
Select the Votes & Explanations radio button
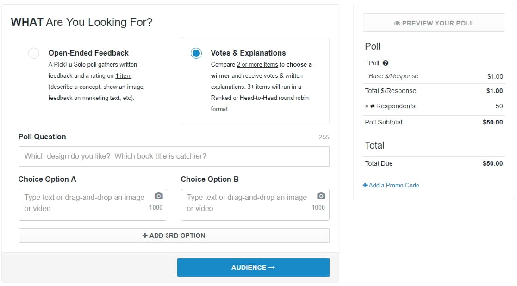pos(196,53)
